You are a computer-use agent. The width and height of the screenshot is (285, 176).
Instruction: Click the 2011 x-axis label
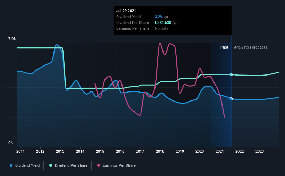20,151
